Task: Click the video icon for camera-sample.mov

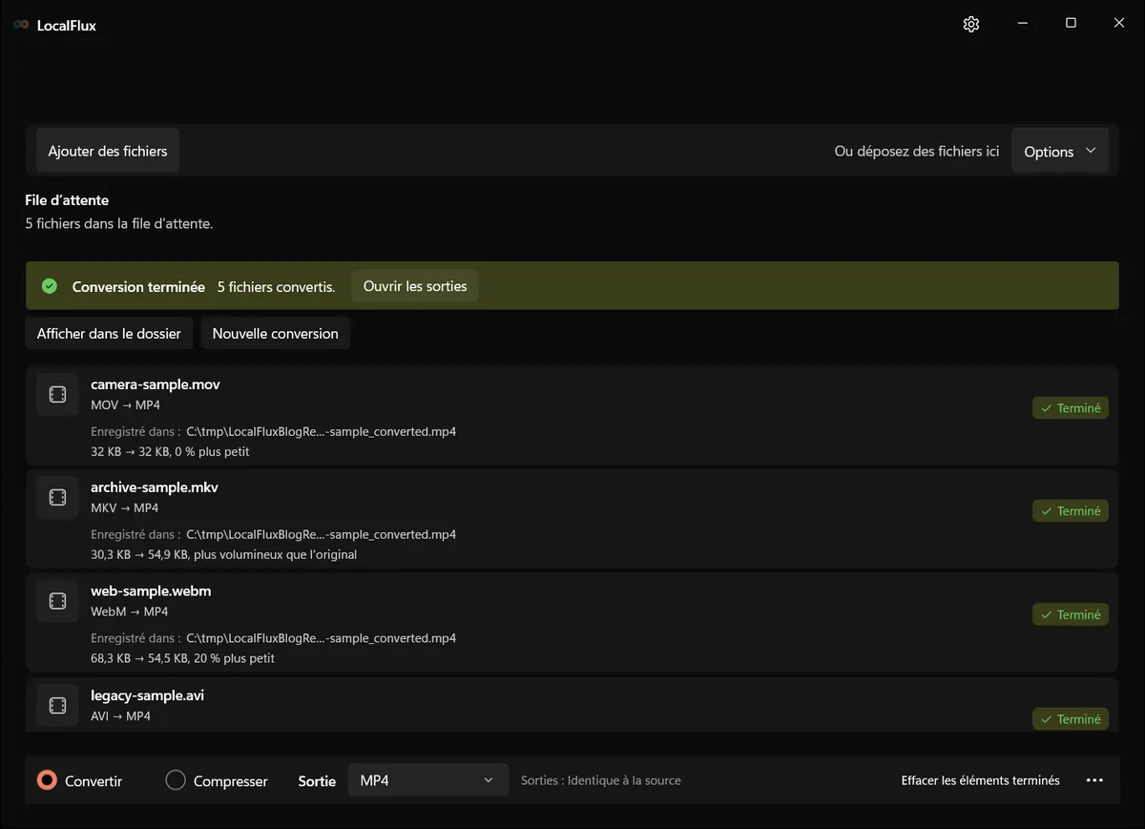Action: click(57, 395)
